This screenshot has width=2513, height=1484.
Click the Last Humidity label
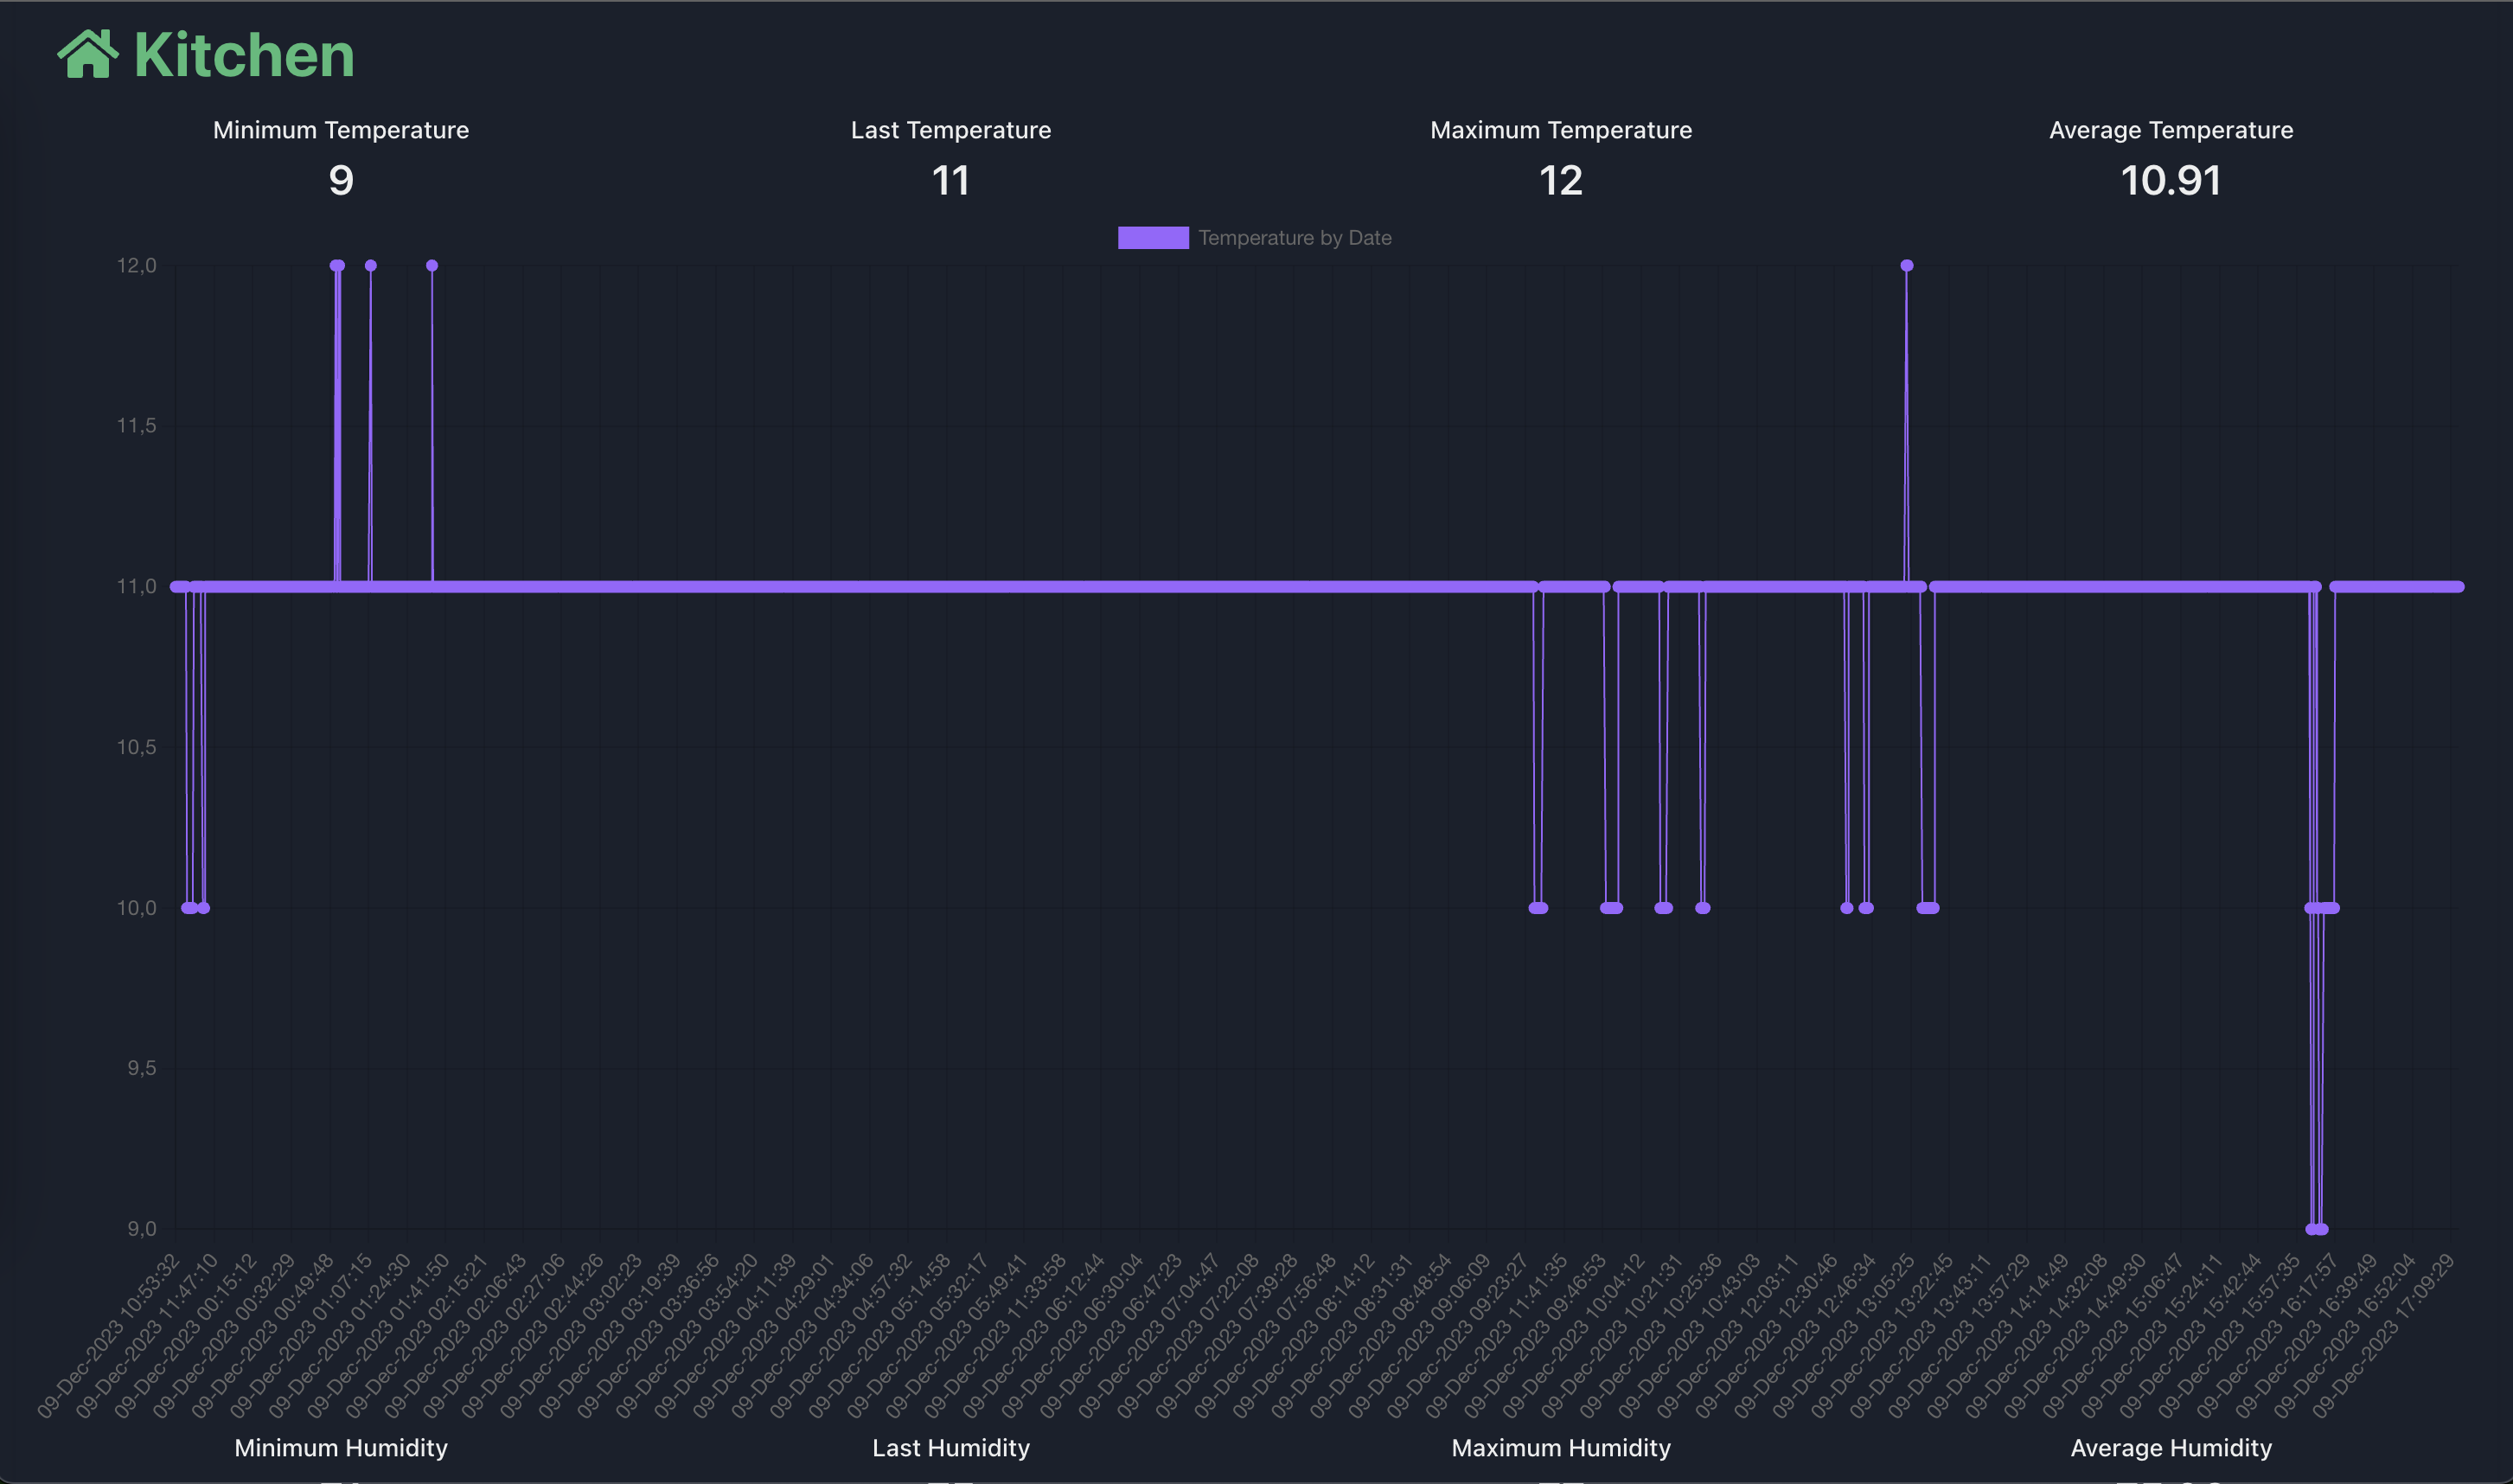coord(950,1448)
